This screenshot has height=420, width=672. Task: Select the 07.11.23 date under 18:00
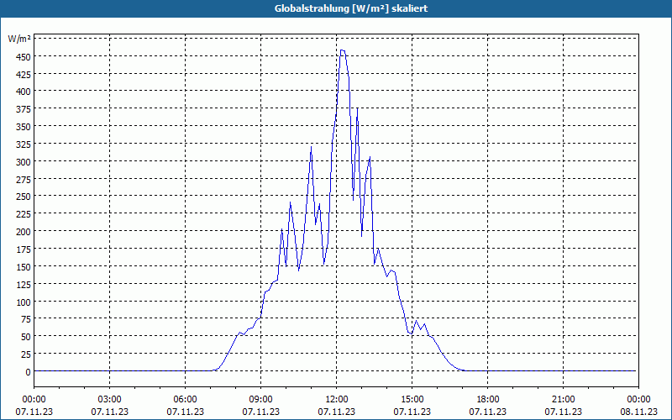tap(488, 412)
